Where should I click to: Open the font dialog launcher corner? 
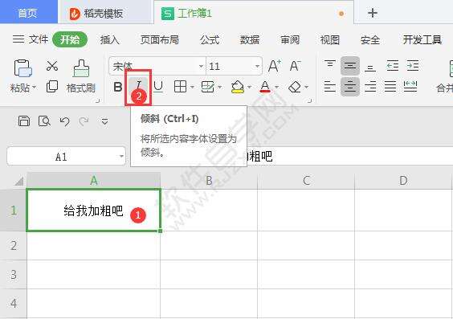310,100
